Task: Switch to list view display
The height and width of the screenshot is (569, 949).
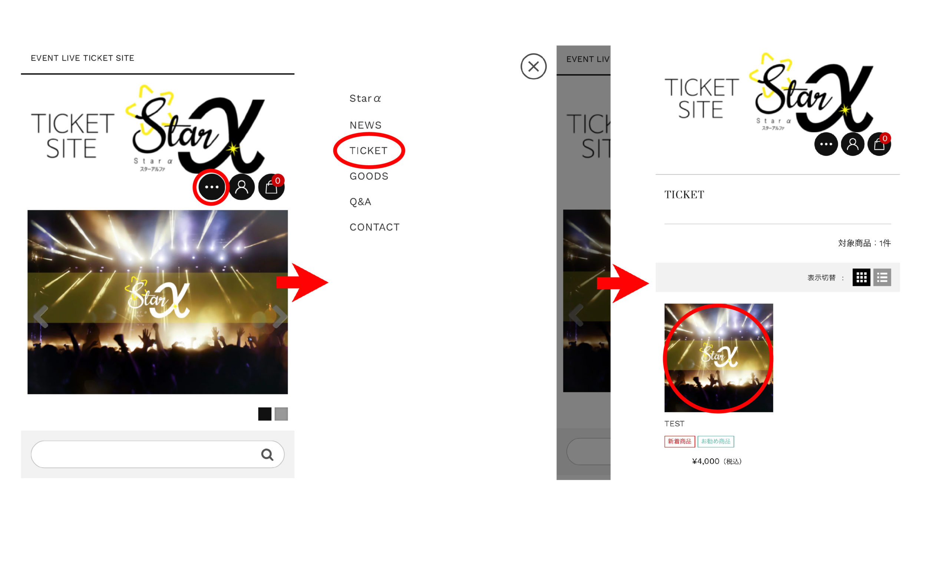Action: point(882,277)
